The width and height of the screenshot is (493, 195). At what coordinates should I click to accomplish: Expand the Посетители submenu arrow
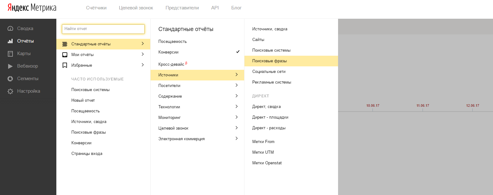237,85
